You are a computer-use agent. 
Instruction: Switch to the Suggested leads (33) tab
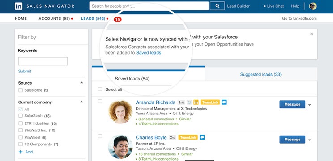pyautogui.click(x=261, y=74)
